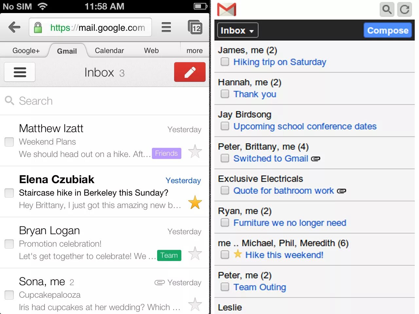Click the mail.google.com address bar

(90, 27)
